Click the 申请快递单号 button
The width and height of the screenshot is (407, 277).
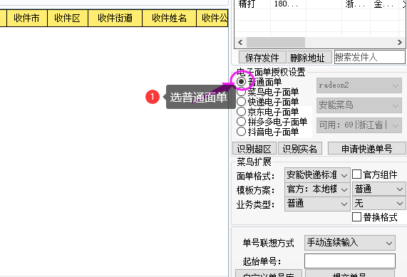(366, 148)
